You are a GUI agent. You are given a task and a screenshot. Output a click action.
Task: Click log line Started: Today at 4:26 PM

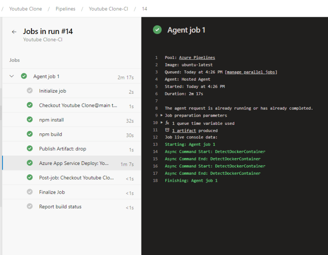coord(195,86)
